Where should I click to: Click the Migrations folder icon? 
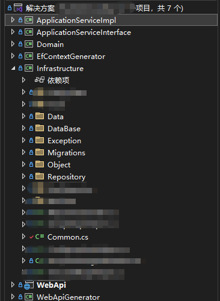point(40,152)
